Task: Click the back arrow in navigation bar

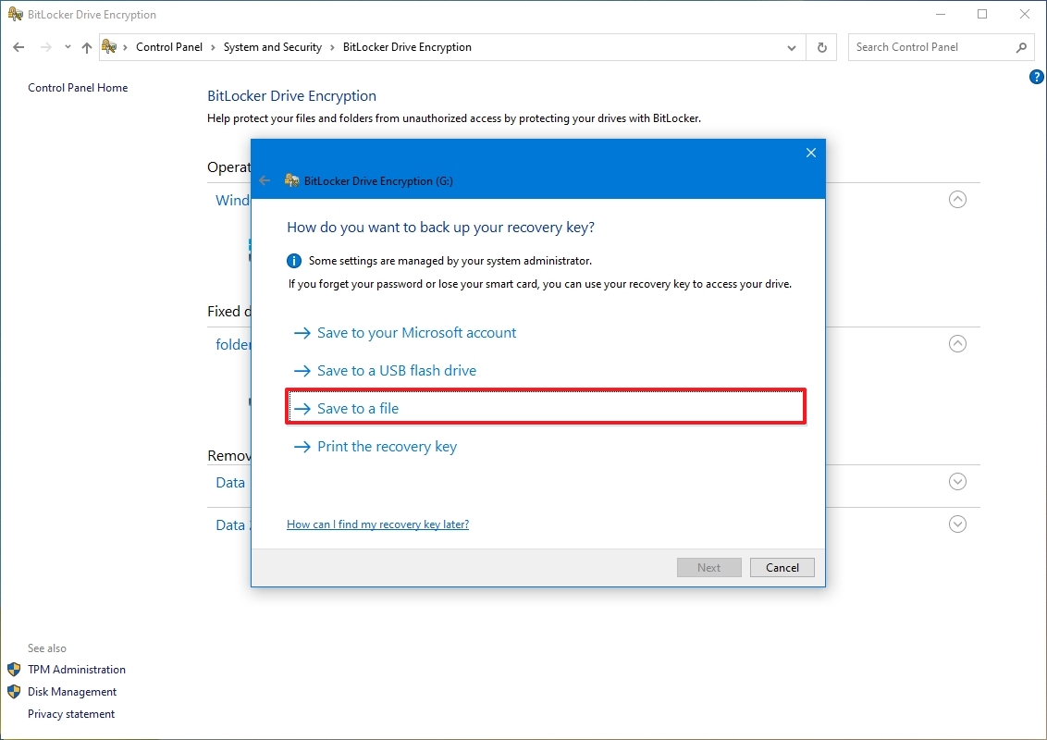Action: (x=18, y=47)
